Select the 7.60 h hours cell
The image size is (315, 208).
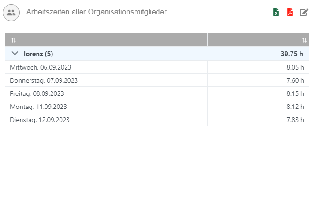point(295,80)
